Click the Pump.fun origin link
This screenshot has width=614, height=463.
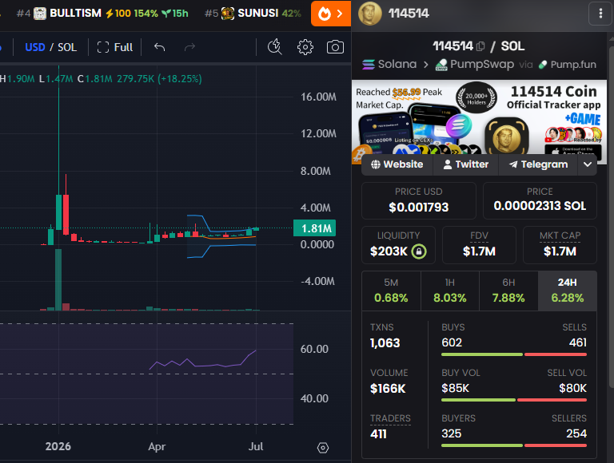[x=568, y=65]
